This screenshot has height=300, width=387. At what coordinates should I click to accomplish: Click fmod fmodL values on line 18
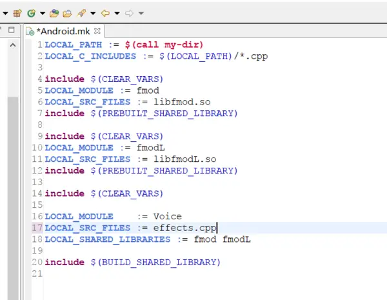(x=222, y=239)
